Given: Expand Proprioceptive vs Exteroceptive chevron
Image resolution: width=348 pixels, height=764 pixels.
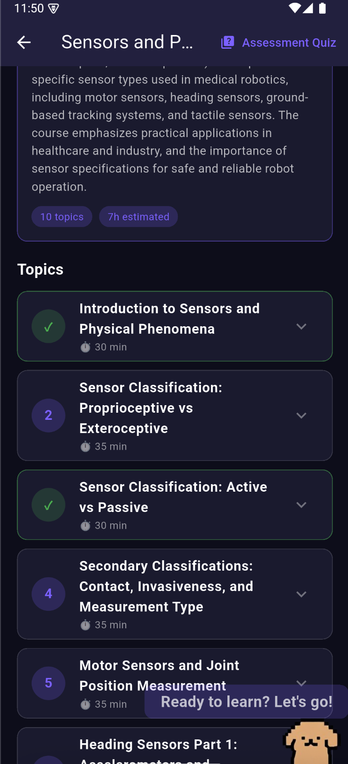Looking at the screenshot, I should 301,416.
